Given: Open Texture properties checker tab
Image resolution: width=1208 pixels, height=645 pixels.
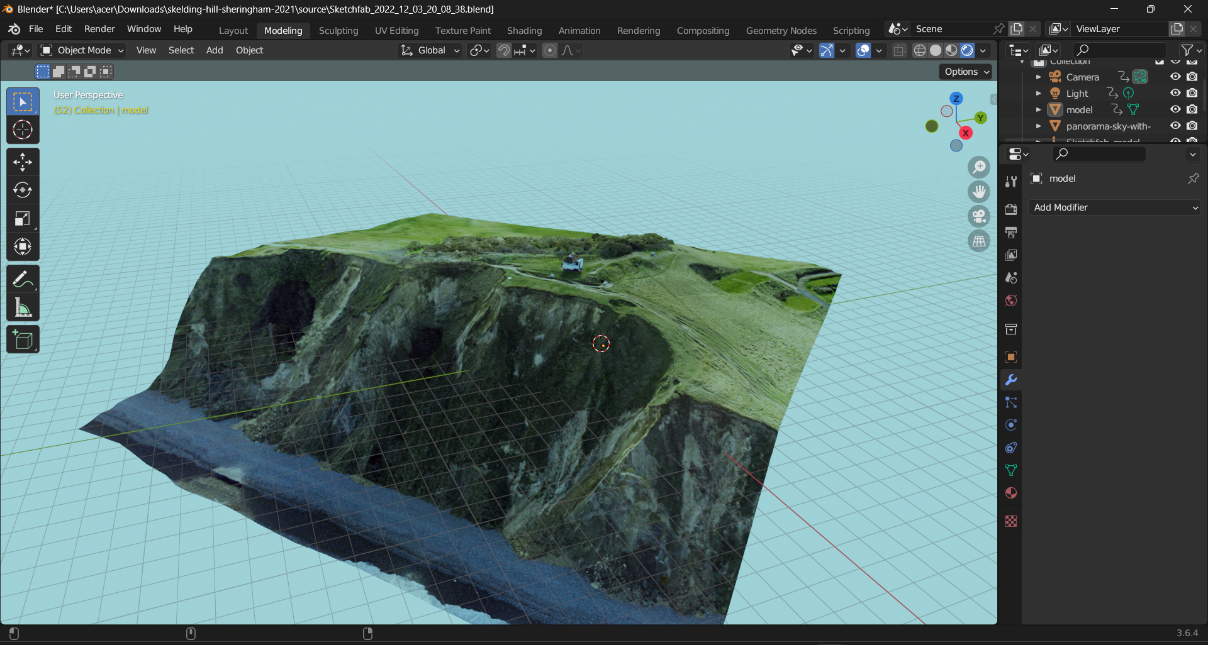Looking at the screenshot, I should (x=1011, y=521).
